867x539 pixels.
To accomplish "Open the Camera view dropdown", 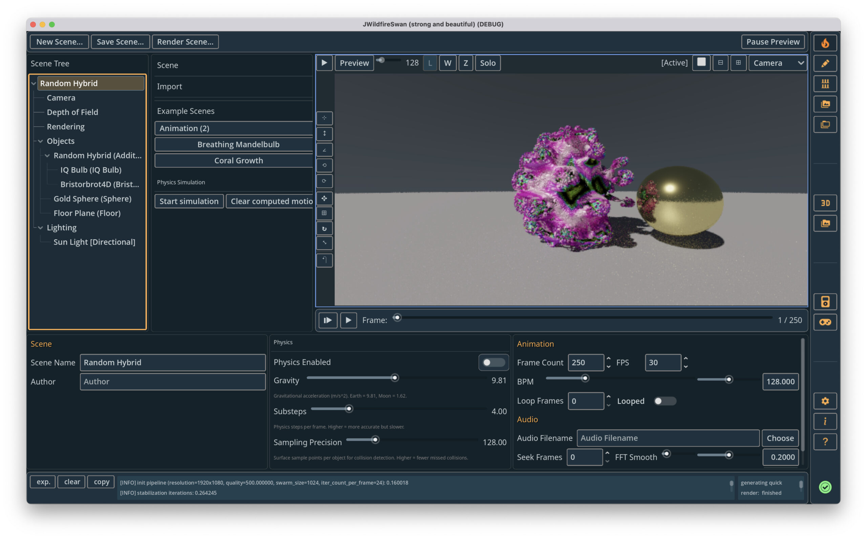I will [x=778, y=63].
